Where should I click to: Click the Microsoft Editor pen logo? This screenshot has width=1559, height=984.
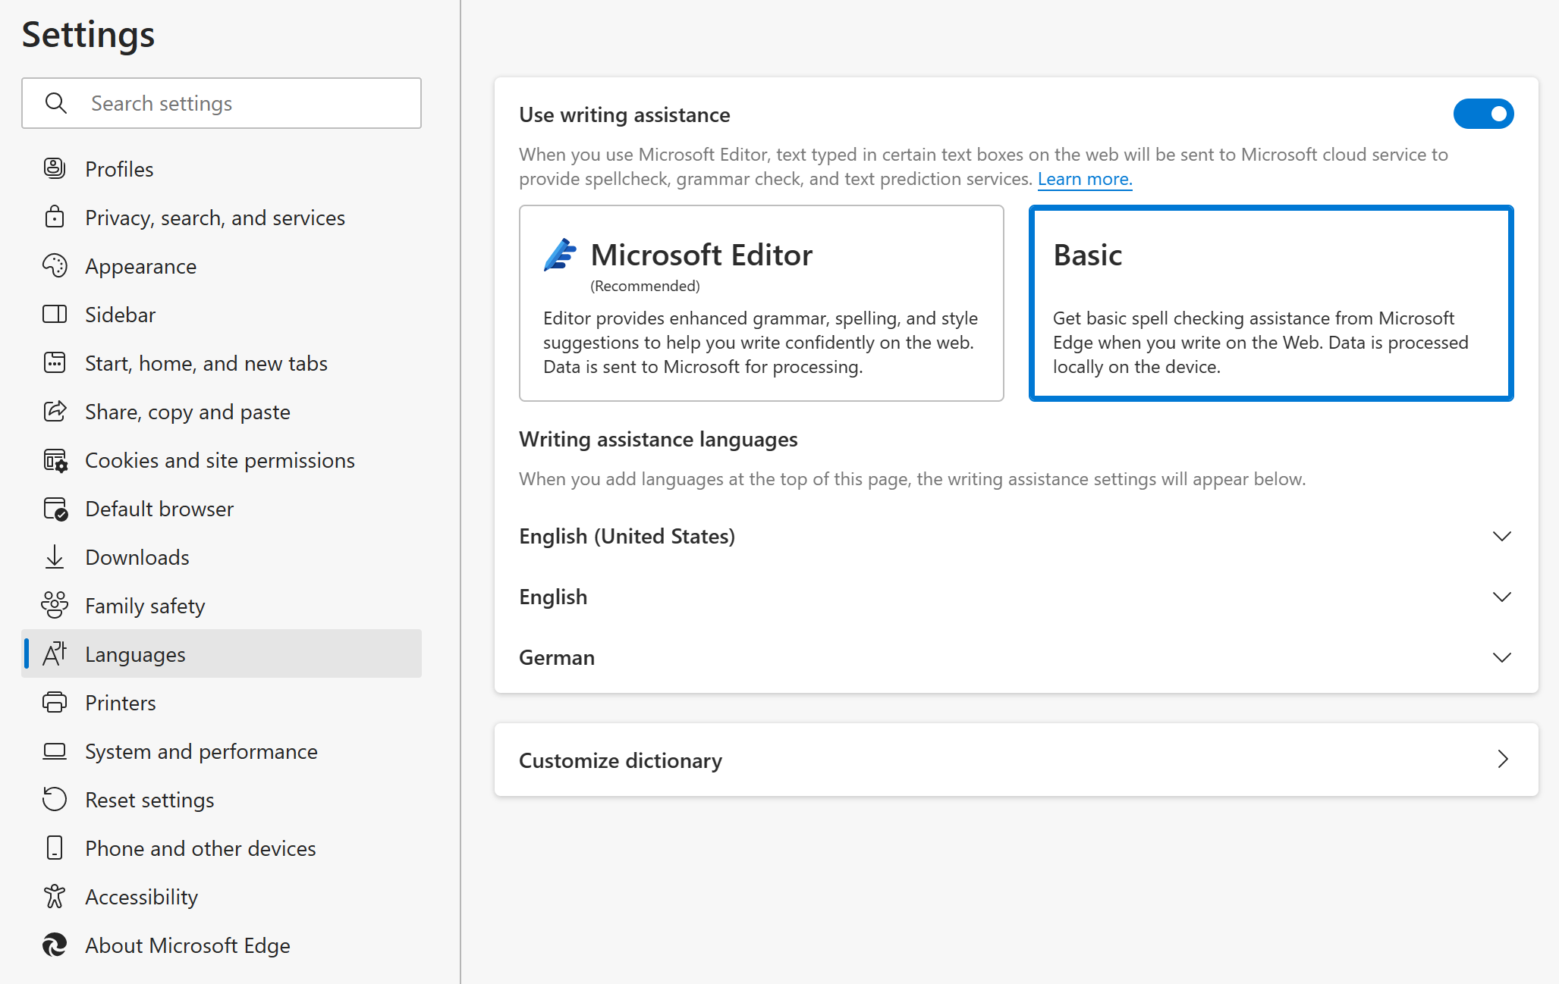561,255
